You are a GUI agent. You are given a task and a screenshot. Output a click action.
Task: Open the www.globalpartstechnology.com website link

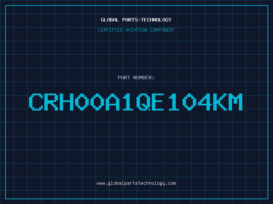[136, 183]
